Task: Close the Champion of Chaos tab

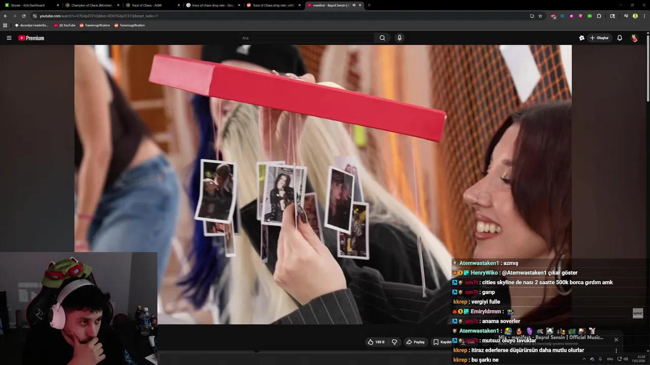Action: pyautogui.click(x=118, y=5)
